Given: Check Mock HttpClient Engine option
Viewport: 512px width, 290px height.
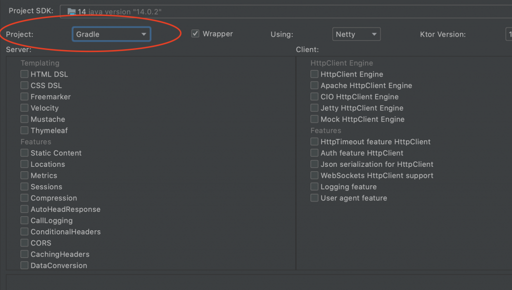Looking at the screenshot, I should 314,119.
